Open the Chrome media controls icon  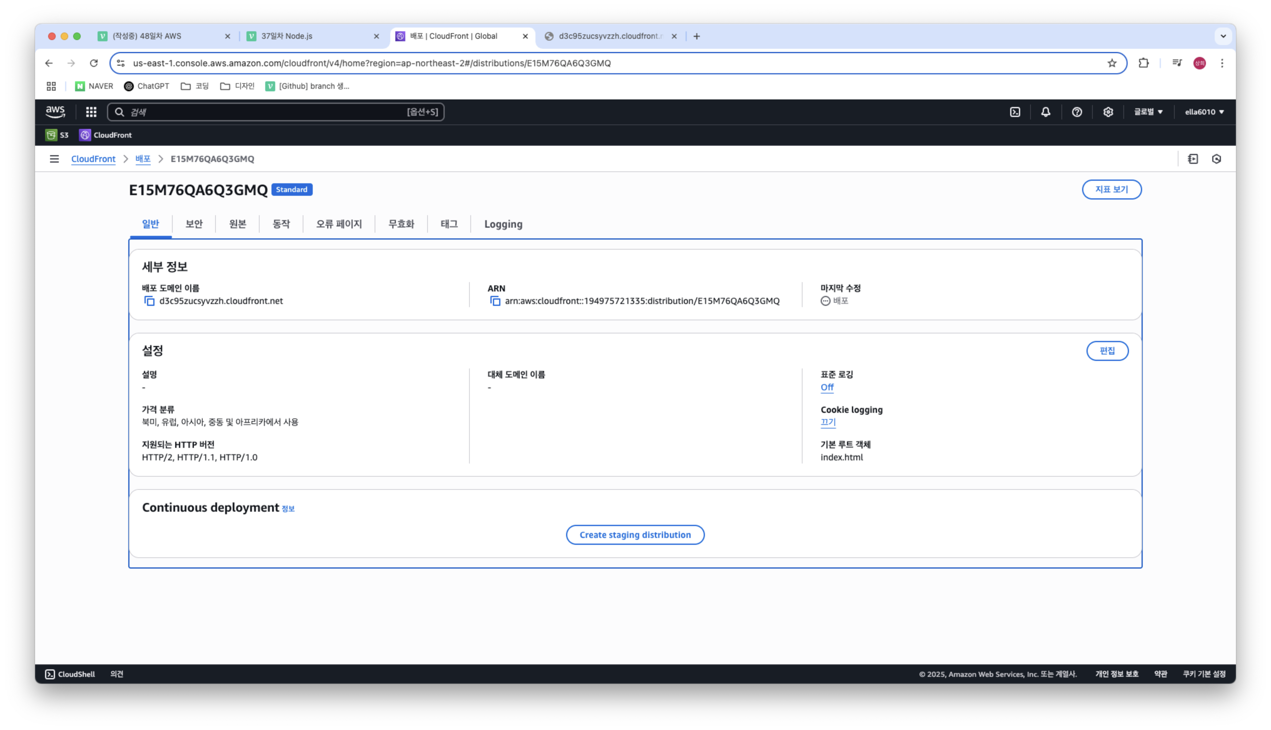click(1177, 63)
